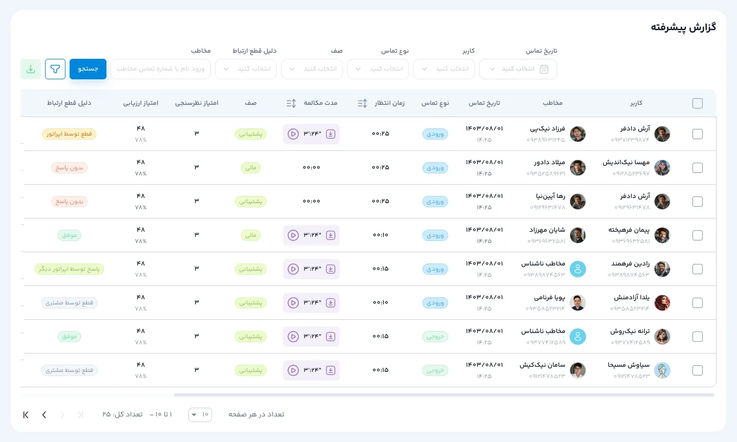Play the recording in Arash Dadfar's first row
Screen dimensions: 737x442
pos(293,134)
